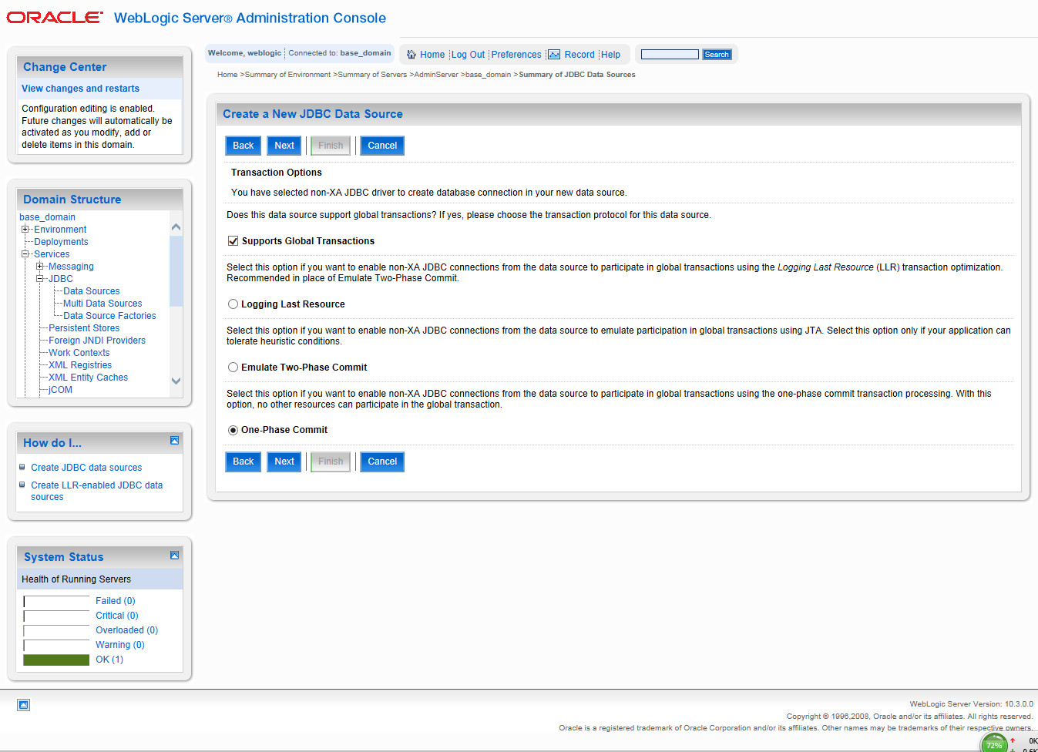Click Domain Structure scroll up arrow
1038x752 pixels.
tap(176, 227)
